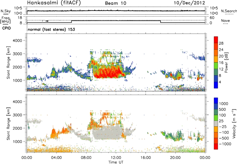Click the red bottom segment of Velocity color bar
237x164 pixels.
pos(216,147)
